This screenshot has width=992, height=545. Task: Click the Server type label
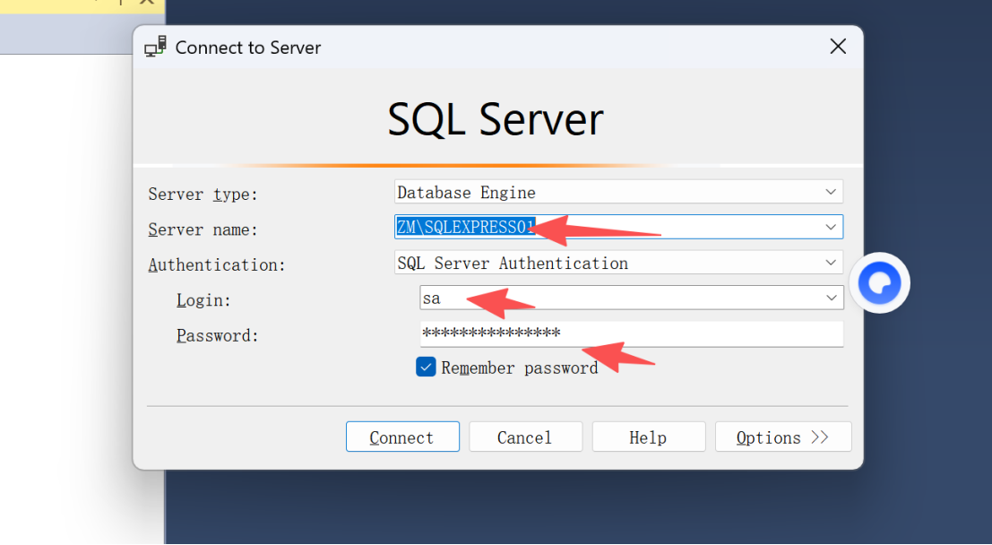tap(203, 194)
